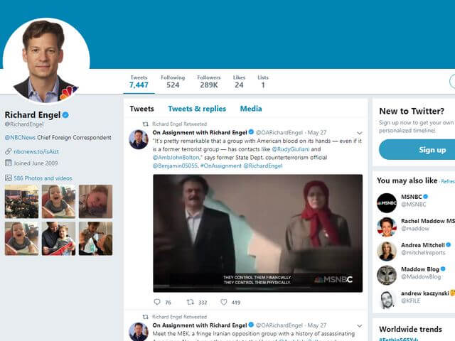Click the photos and videos icon in sidebar
455x341 pixels.
point(9,178)
